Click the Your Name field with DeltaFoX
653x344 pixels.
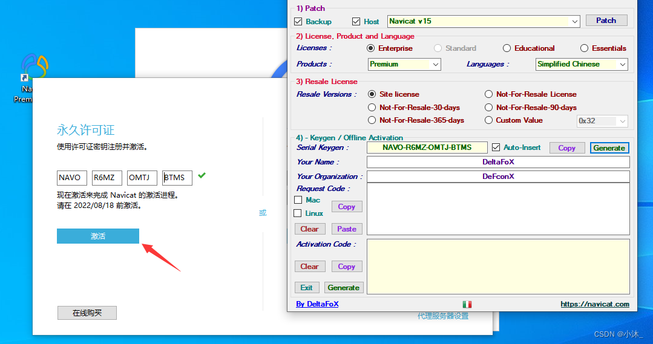click(498, 162)
